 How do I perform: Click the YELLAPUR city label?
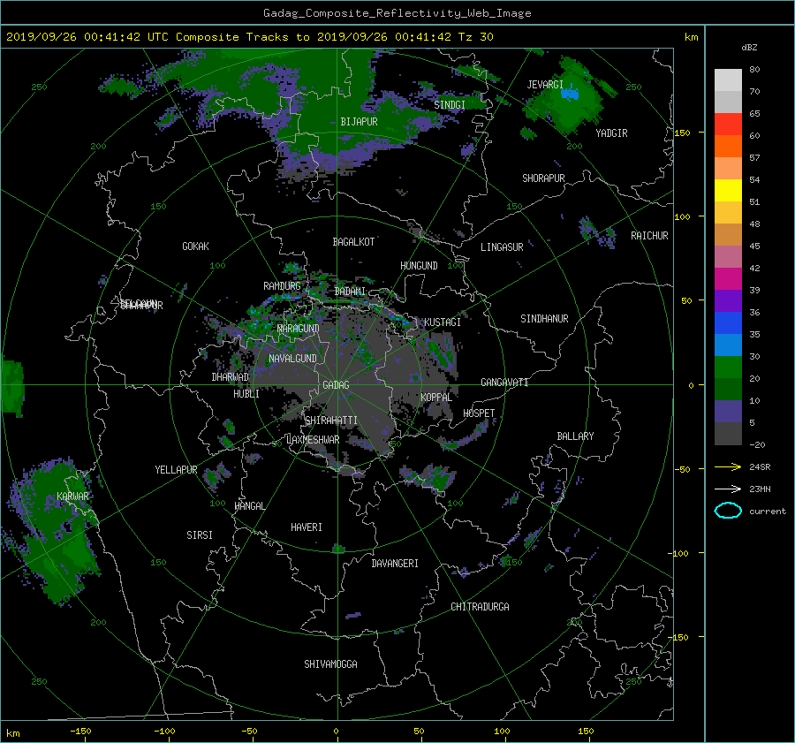[x=176, y=470]
